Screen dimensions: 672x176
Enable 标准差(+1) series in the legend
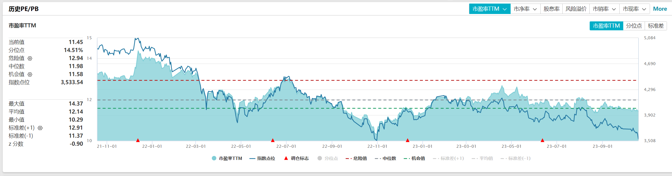448,158
